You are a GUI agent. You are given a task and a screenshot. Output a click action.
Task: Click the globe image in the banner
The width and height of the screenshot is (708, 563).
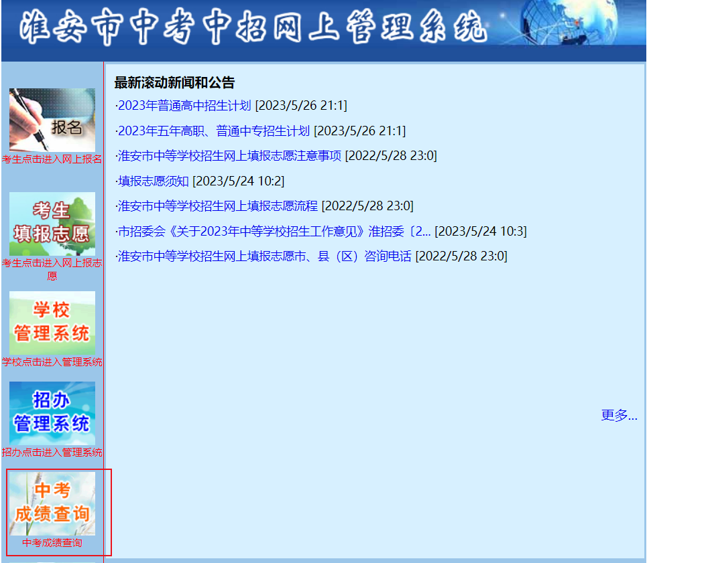(x=569, y=21)
